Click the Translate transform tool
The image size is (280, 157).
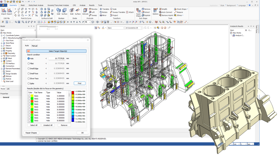[104, 9]
